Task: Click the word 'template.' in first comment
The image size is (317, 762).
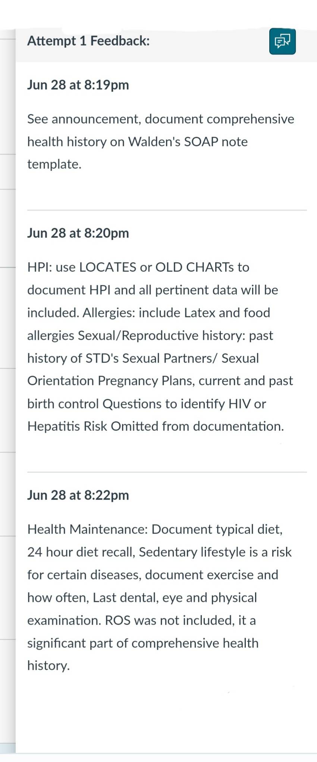Action: [x=54, y=164]
